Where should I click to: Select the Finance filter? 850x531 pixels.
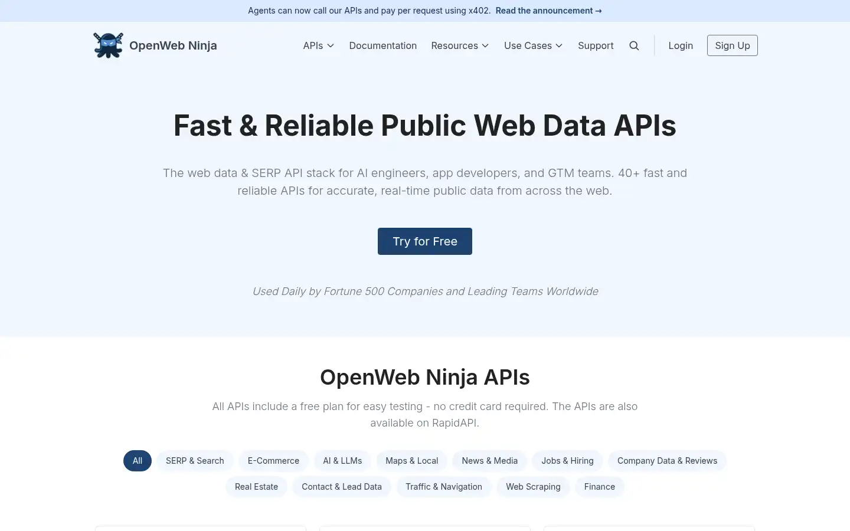(x=600, y=487)
